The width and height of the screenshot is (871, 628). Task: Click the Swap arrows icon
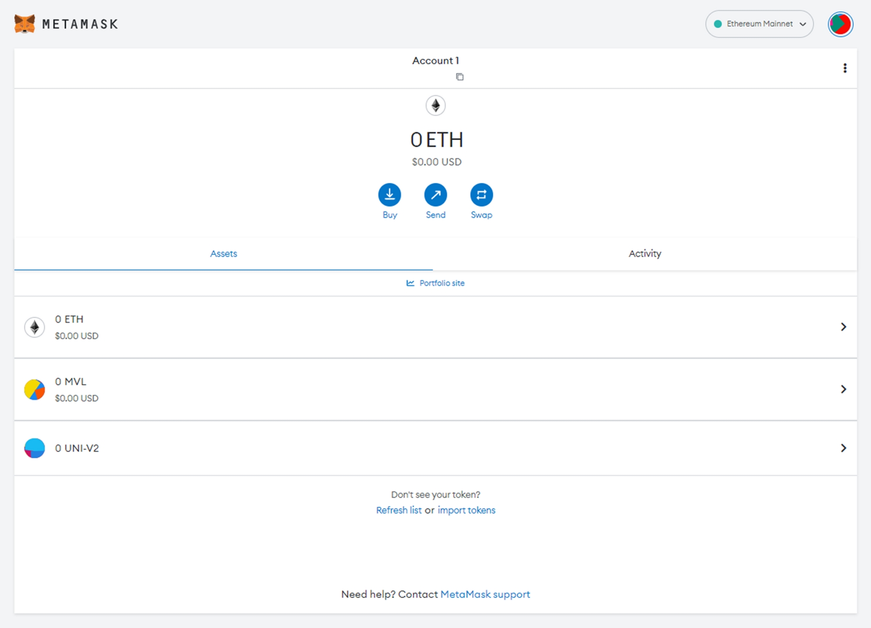coord(481,195)
